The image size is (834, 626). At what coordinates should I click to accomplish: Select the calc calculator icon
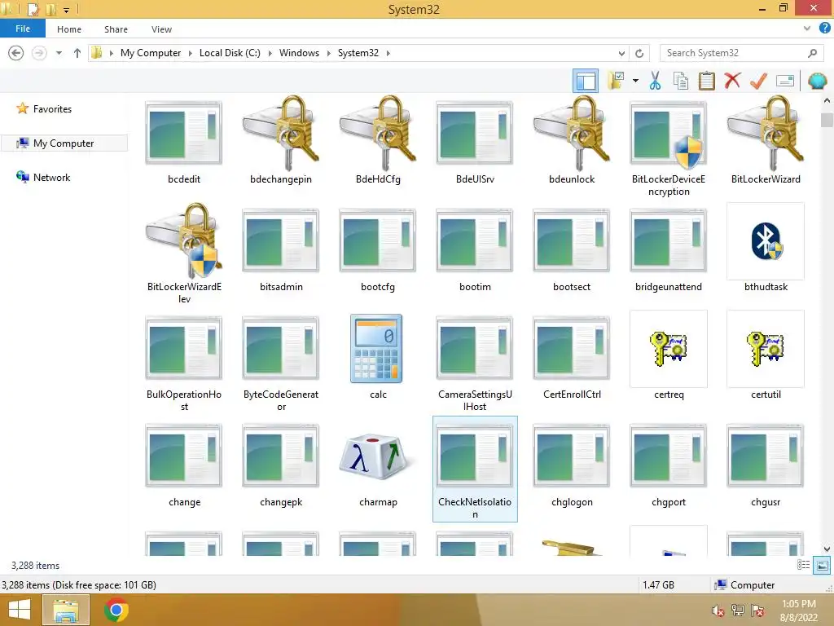376,348
